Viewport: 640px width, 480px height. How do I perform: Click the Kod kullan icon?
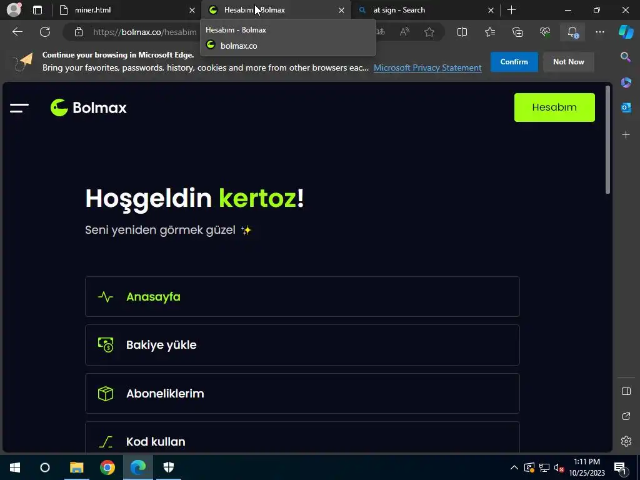coord(105,442)
